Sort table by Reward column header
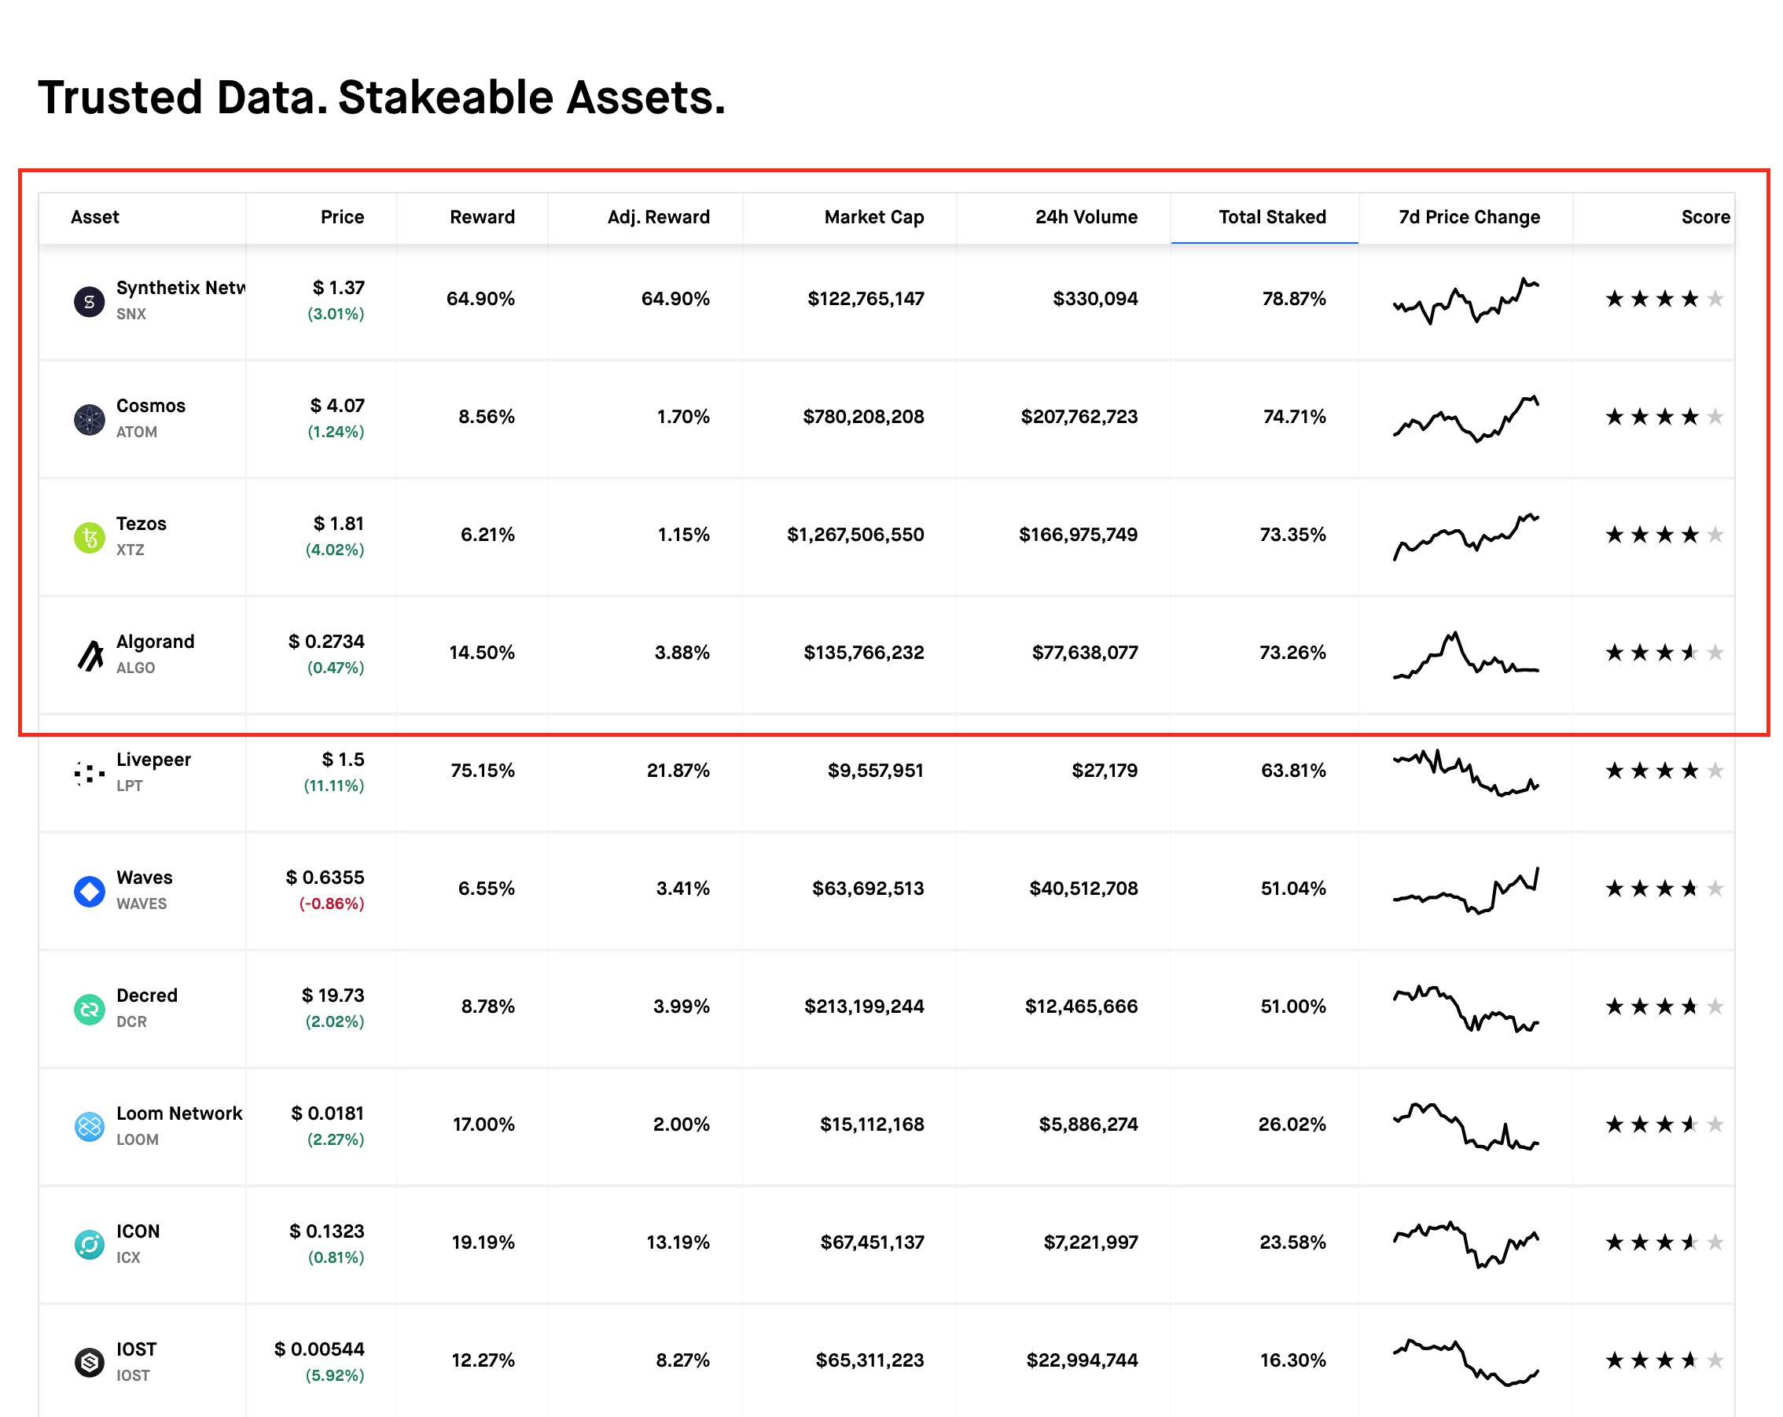This screenshot has width=1783, height=1417. click(x=482, y=217)
